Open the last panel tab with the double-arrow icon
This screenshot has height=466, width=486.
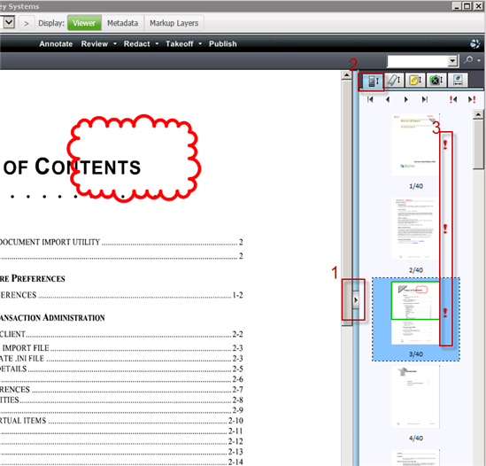pyautogui.click(x=458, y=81)
